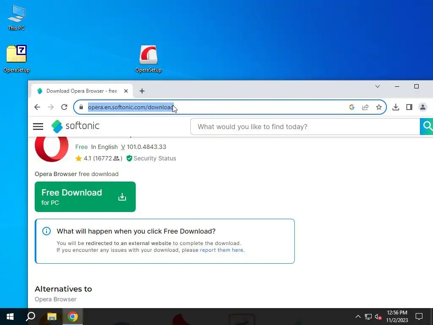
Task: Bookmark this tab with star icon
Action: tap(379, 107)
